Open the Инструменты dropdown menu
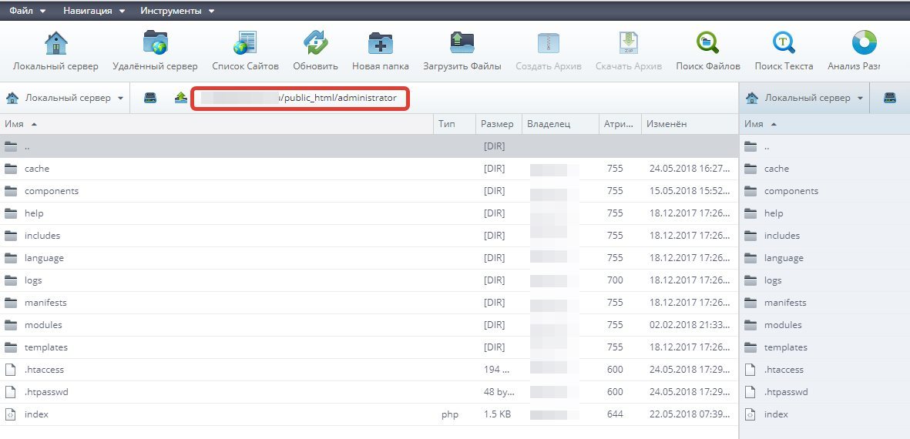The width and height of the screenshot is (910, 439). 177,11
